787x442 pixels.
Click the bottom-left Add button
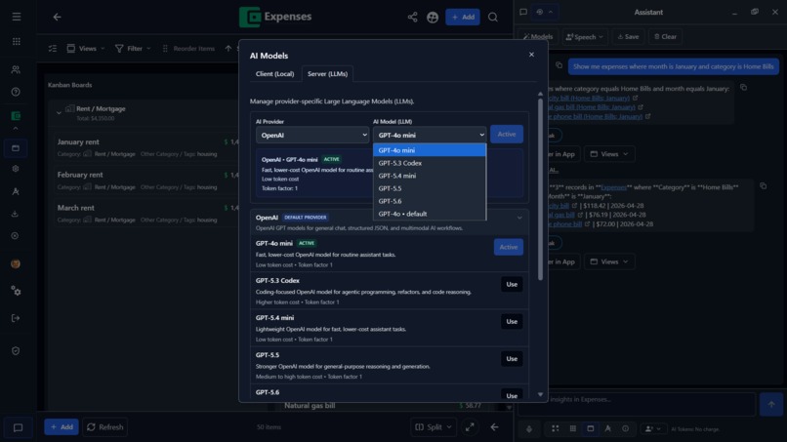coord(62,427)
